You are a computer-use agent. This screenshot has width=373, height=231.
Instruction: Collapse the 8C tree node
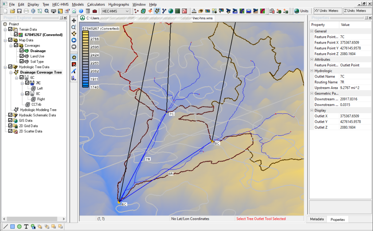point(22,94)
